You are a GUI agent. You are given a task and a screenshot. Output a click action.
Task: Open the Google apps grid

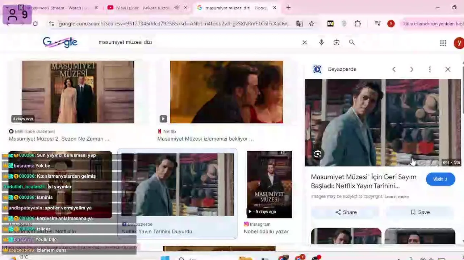coord(443,43)
